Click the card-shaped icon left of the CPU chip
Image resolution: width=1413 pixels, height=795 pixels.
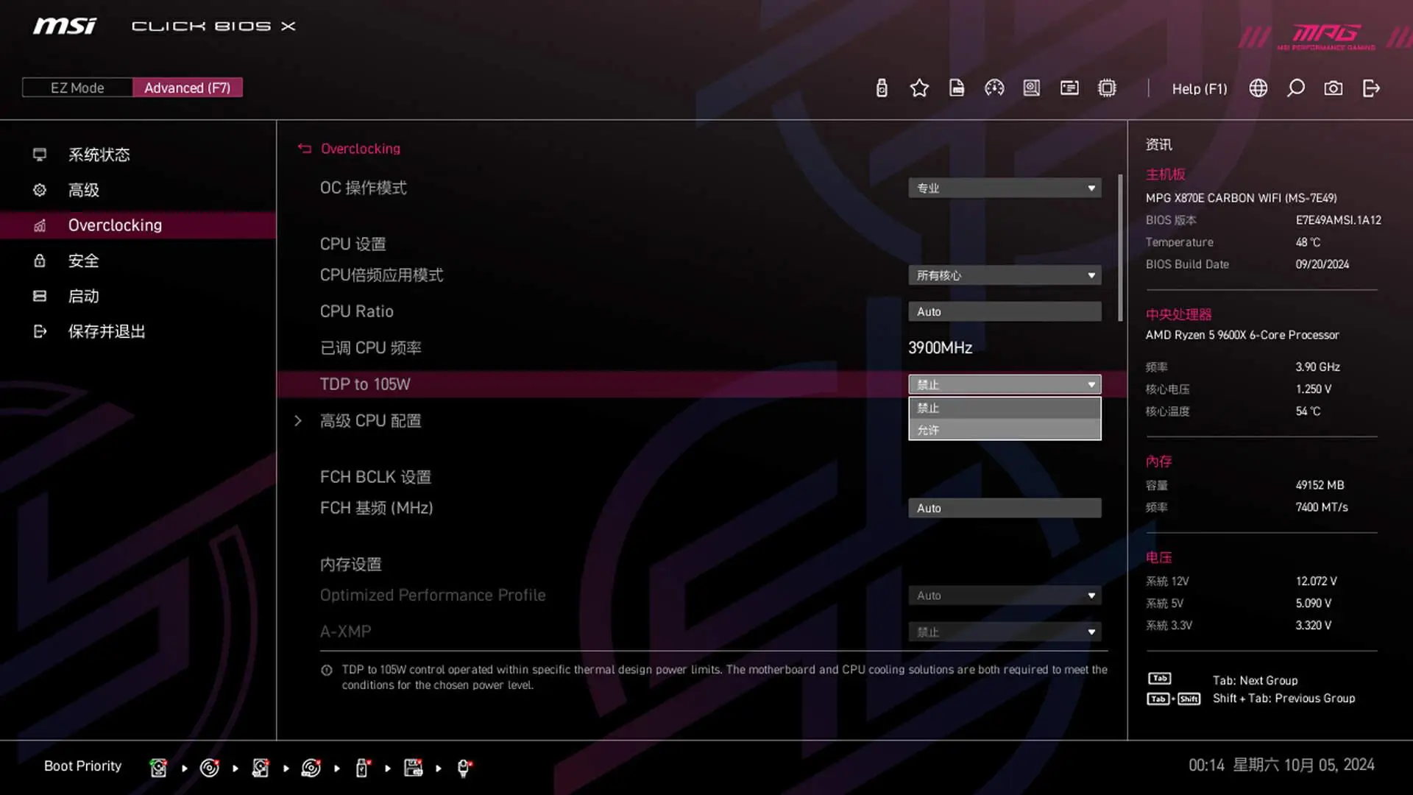tap(1069, 88)
